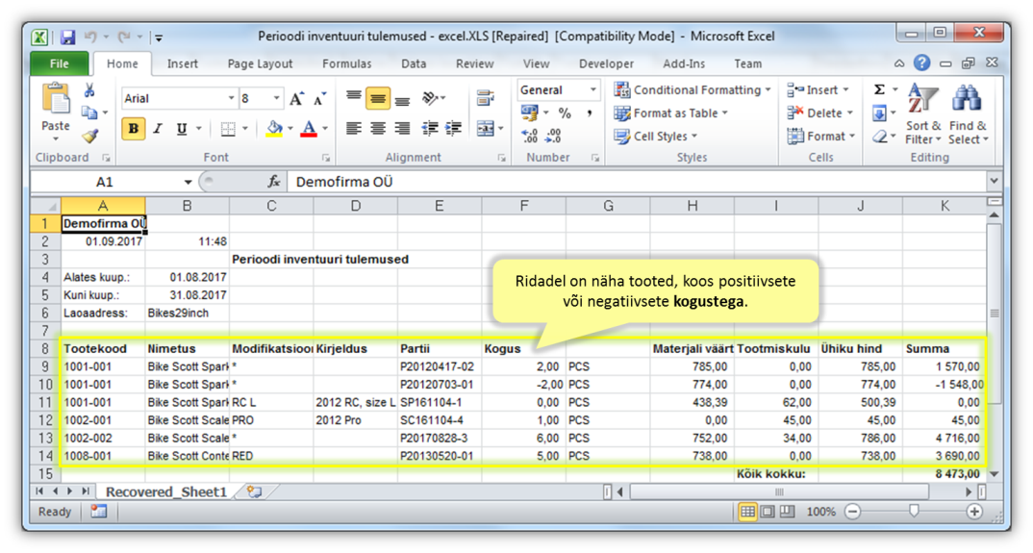Click Accounting Number Format icon
This screenshot has width=1033, height=553.
click(529, 113)
